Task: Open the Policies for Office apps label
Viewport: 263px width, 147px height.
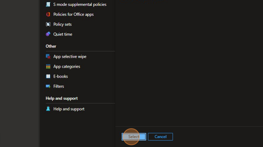Action: pyautogui.click(x=73, y=14)
